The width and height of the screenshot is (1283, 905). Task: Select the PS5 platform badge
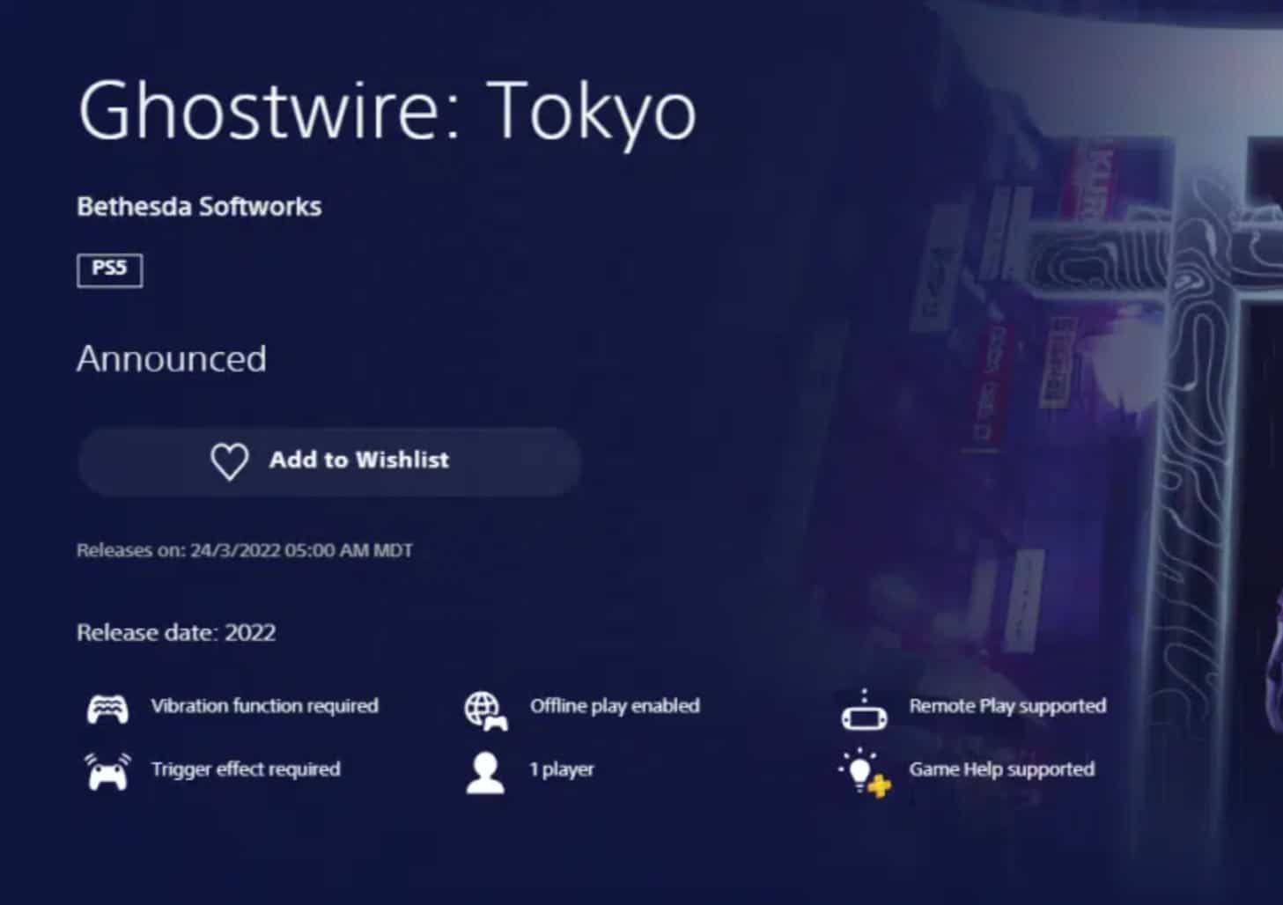[109, 269]
